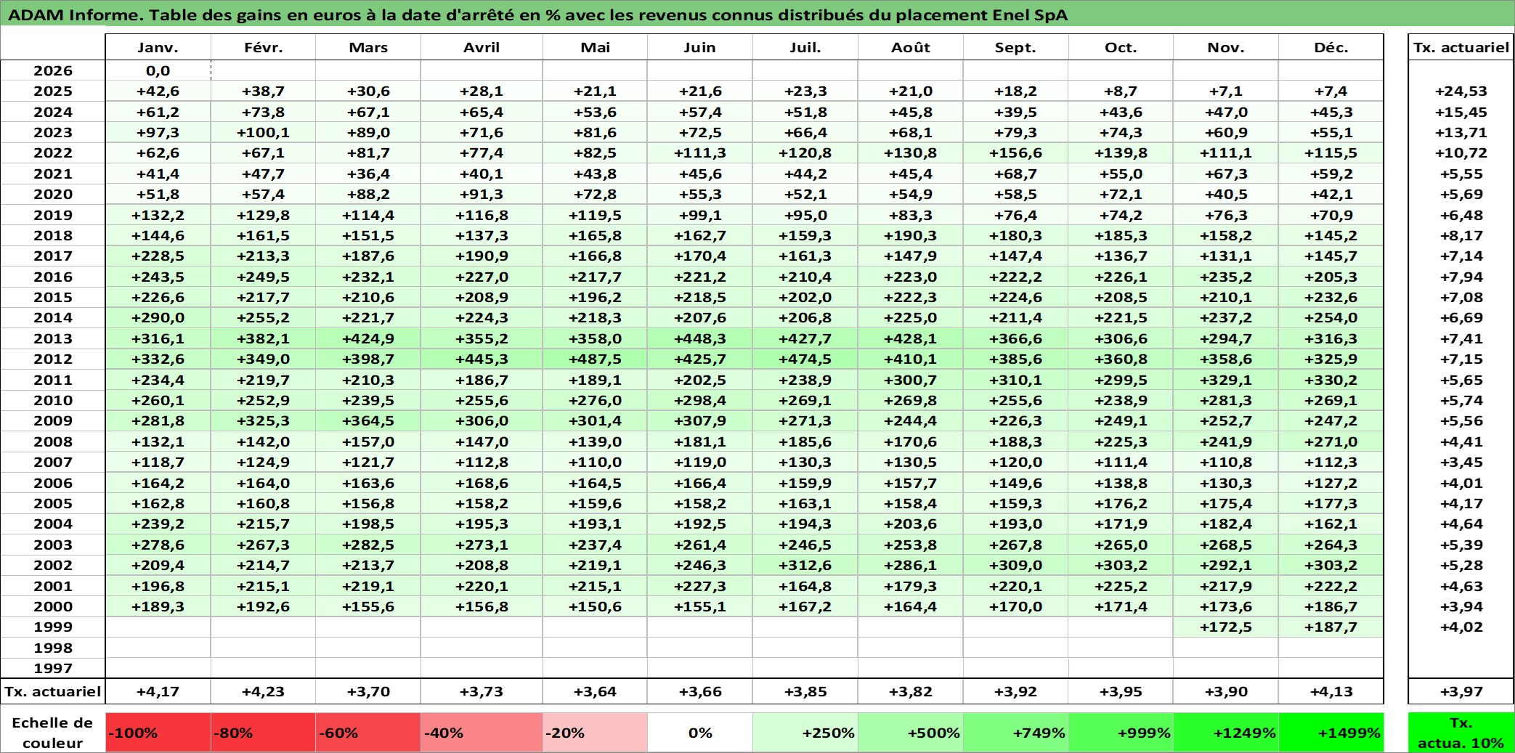The image size is (1515, 753).
Task: Click the 'Janv.' column header
Action: pyautogui.click(x=158, y=47)
